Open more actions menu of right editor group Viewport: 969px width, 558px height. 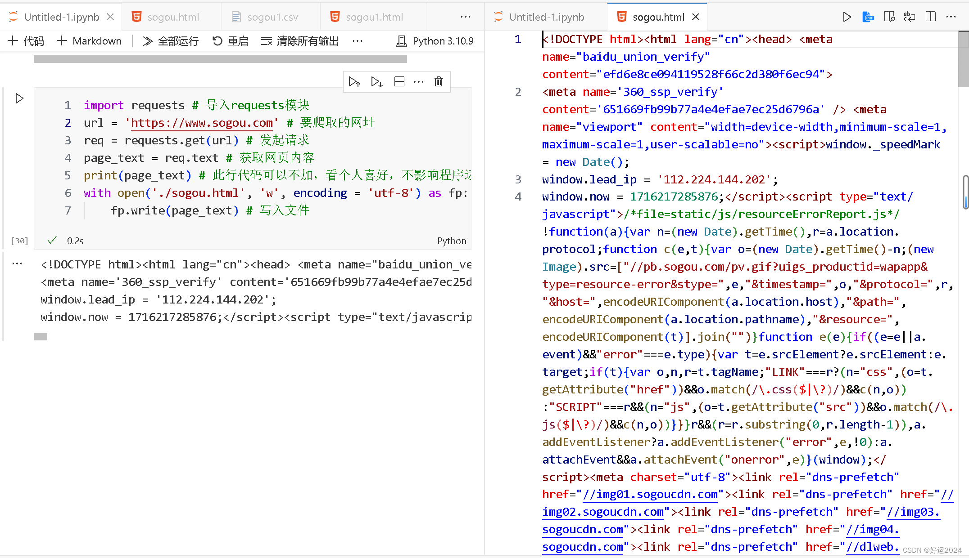pos(951,17)
